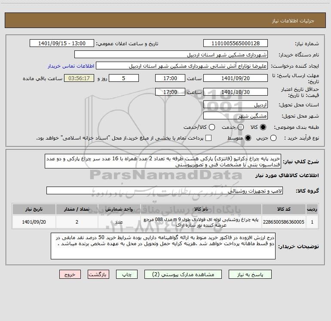Select the خدمت radio button
331x321 pixels.
(x=241, y=127)
